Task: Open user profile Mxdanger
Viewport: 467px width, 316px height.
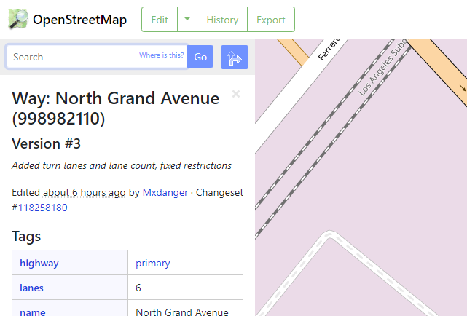Action: click(x=165, y=192)
